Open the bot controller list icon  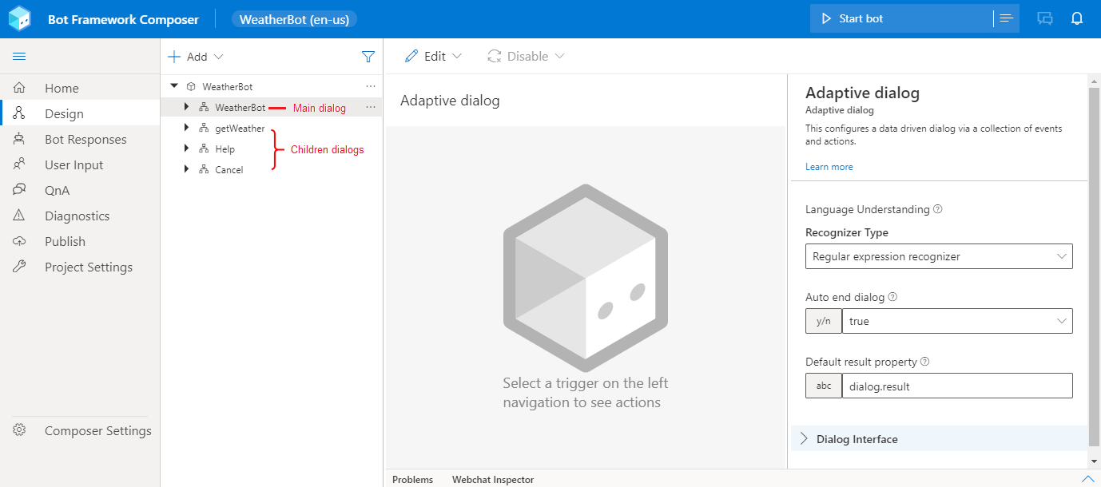(1007, 18)
